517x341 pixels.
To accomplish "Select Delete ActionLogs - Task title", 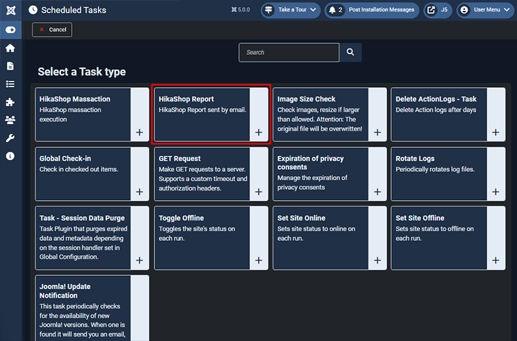I will (x=436, y=99).
